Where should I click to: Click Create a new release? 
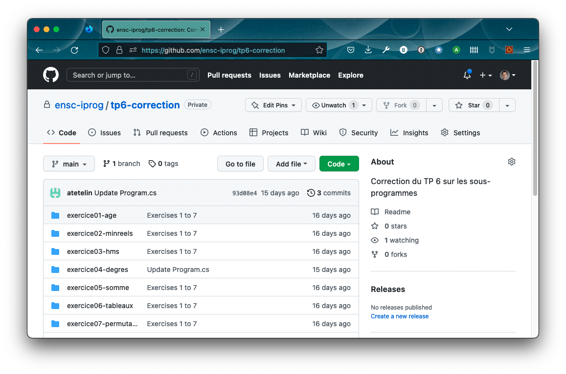400,316
